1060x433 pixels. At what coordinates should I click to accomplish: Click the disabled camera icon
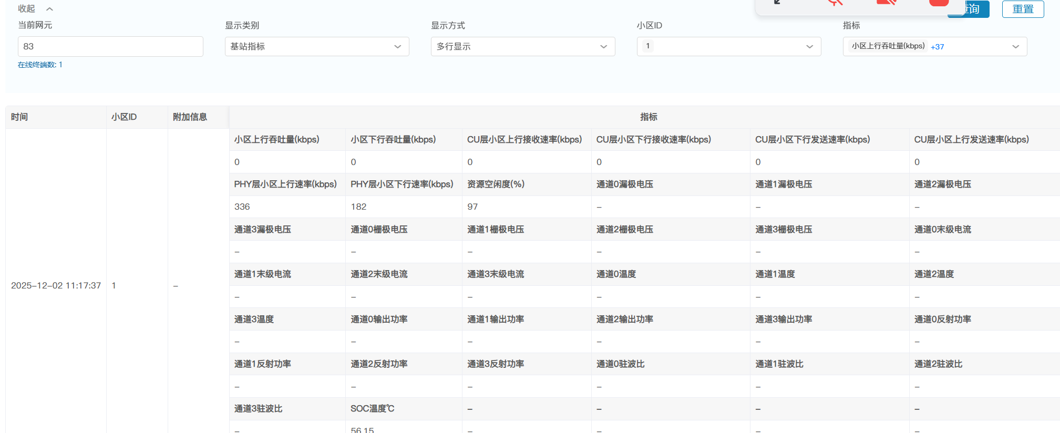pos(887,3)
